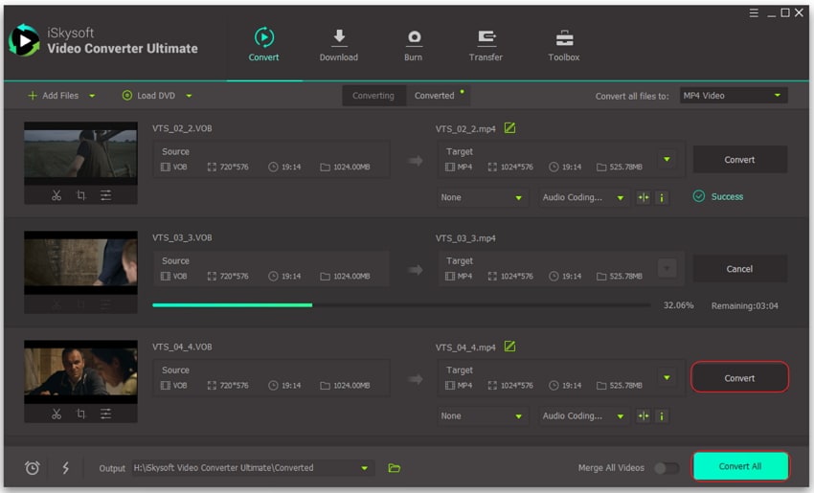Rename output VTS_02_2.mp4 with edit icon

point(509,127)
